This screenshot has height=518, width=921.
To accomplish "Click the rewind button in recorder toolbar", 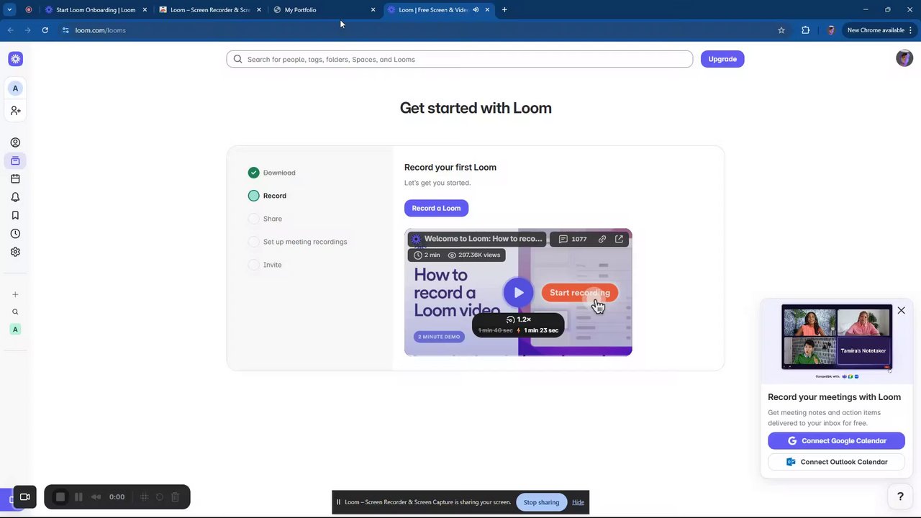I will pyautogui.click(x=96, y=497).
